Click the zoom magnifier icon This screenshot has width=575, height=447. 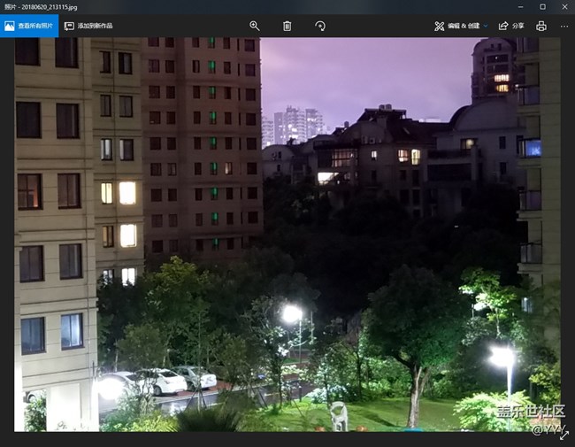tap(255, 27)
